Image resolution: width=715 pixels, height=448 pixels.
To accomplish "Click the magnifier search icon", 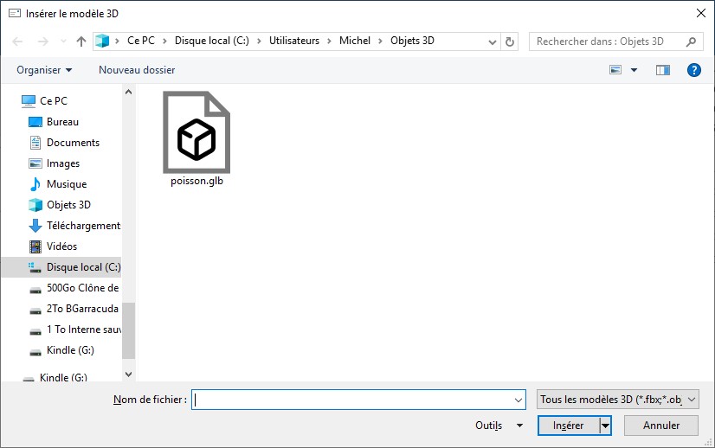I will [x=691, y=42].
